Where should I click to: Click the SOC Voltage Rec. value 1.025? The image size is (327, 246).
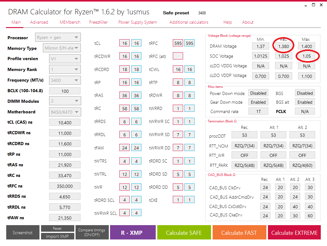[x=283, y=56]
